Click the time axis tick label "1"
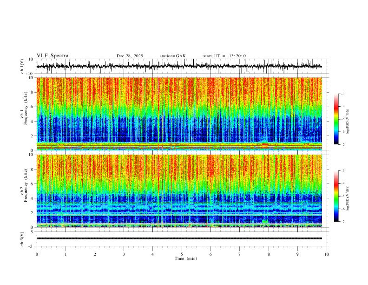368x285 pixels. 66,254
